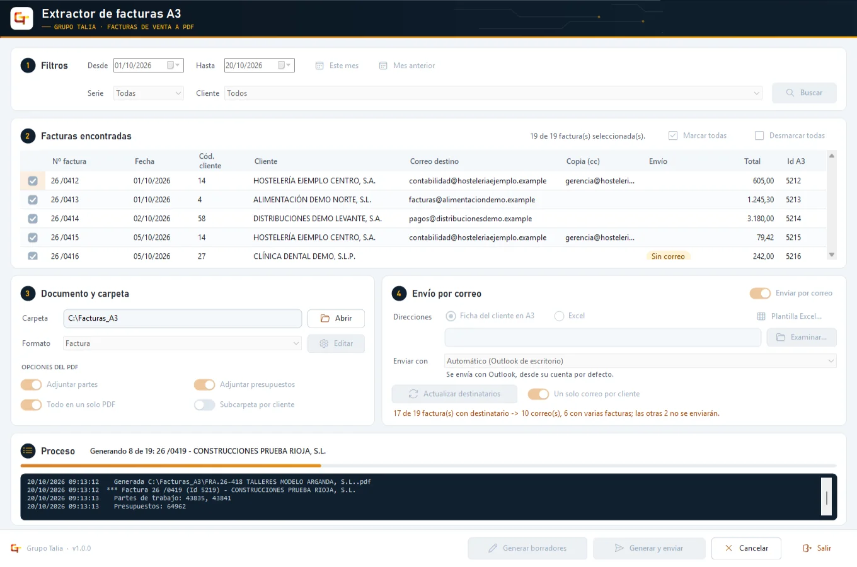Image resolution: width=857 pixels, height=567 pixels.
Task: Open the Enviar con dropdown
Action: point(640,361)
